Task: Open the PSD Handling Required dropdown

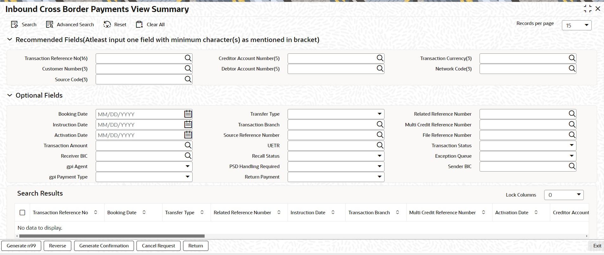Action: point(336,166)
